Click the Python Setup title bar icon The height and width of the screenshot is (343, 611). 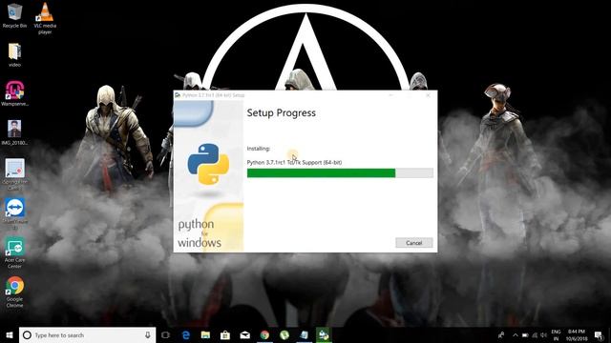pyautogui.click(x=178, y=95)
